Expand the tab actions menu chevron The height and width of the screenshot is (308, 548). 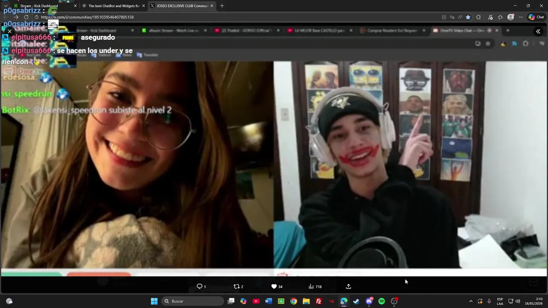tap(6, 6)
